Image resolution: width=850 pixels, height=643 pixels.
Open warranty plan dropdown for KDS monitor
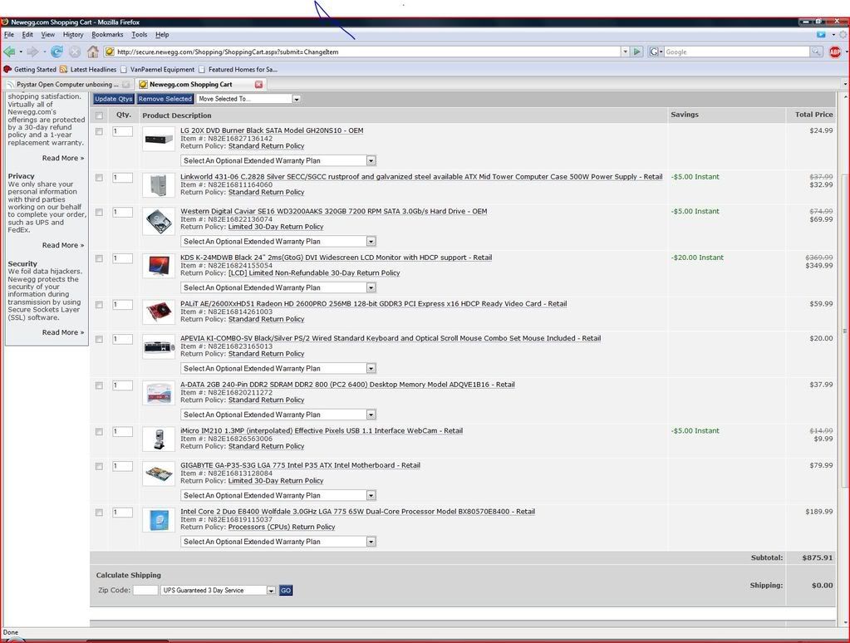278,287
